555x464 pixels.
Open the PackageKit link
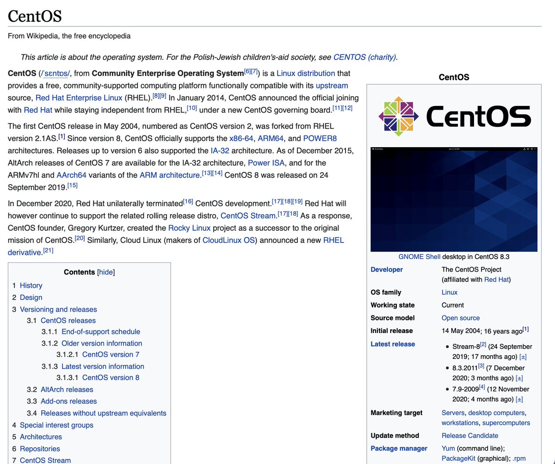click(457, 459)
